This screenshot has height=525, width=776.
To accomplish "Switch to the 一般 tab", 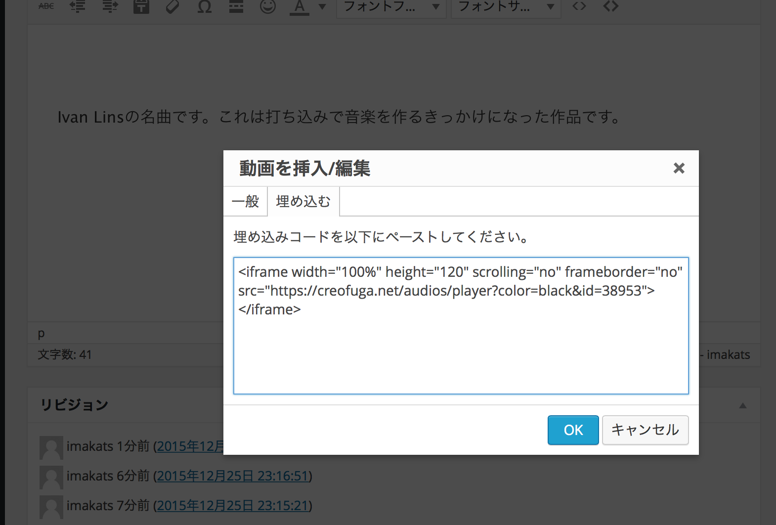I will point(246,201).
